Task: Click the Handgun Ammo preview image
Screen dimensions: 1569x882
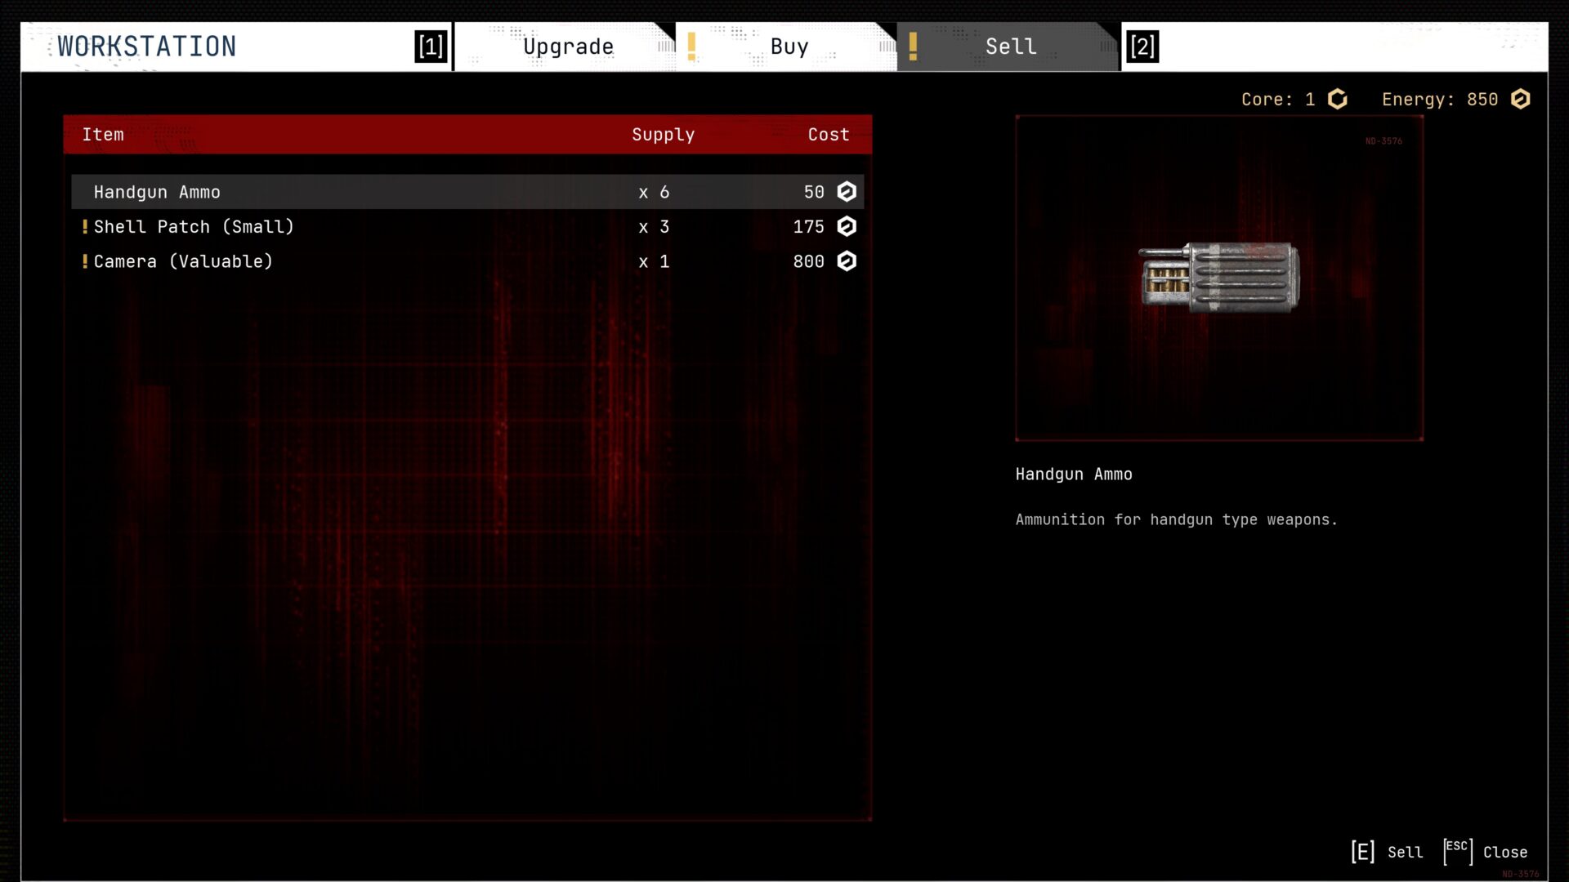Action: pos(1219,278)
